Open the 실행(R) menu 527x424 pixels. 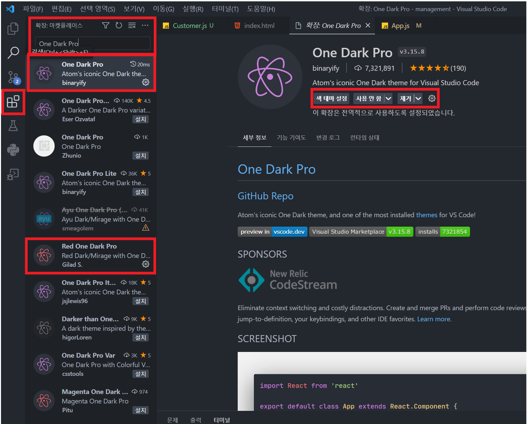tap(193, 9)
